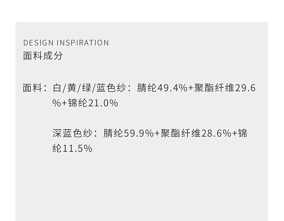Click the word "INSPIRATION" in the heading

(83, 43)
